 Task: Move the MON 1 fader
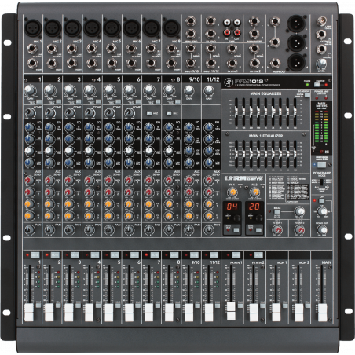click(x=276, y=313)
